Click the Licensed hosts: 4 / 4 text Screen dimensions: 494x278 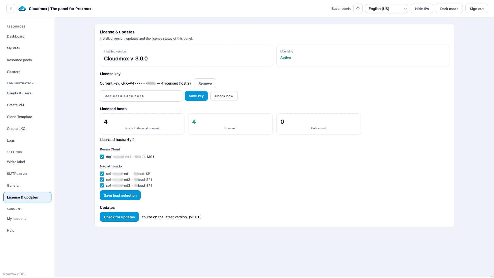(x=117, y=140)
